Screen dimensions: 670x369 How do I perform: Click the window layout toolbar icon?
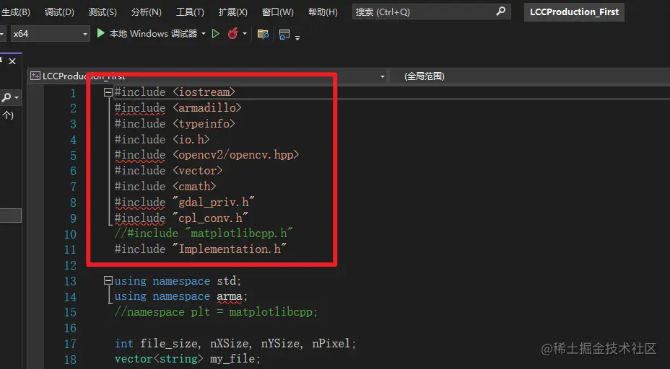click(x=284, y=34)
